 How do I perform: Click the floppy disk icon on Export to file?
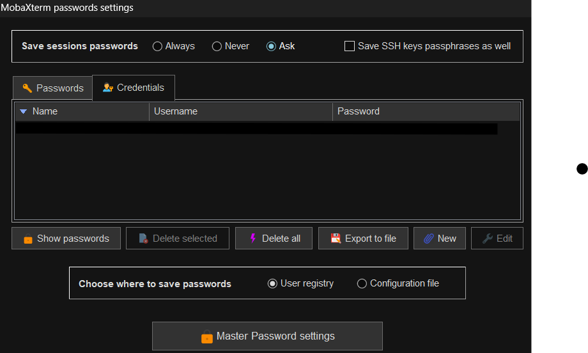click(x=336, y=238)
